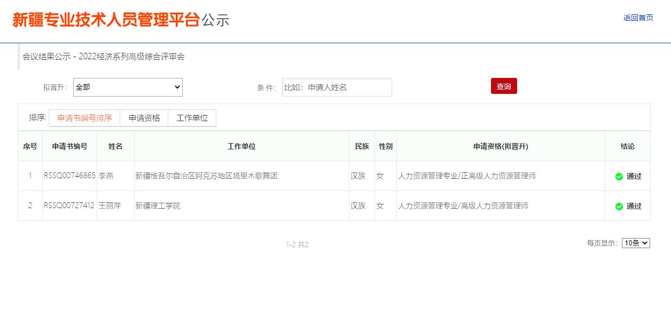Viewport: 671px width, 333px height.
Task: Click 通过 result in 李燕's row
Action: pyautogui.click(x=634, y=176)
